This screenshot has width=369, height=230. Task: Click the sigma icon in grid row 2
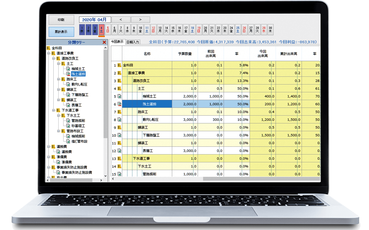pyautogui.click(x=119, y=73)
